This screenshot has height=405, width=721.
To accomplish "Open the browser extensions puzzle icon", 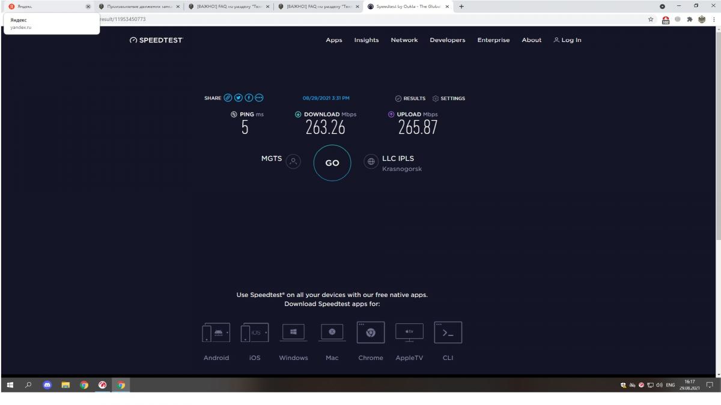I will point(689,19).
